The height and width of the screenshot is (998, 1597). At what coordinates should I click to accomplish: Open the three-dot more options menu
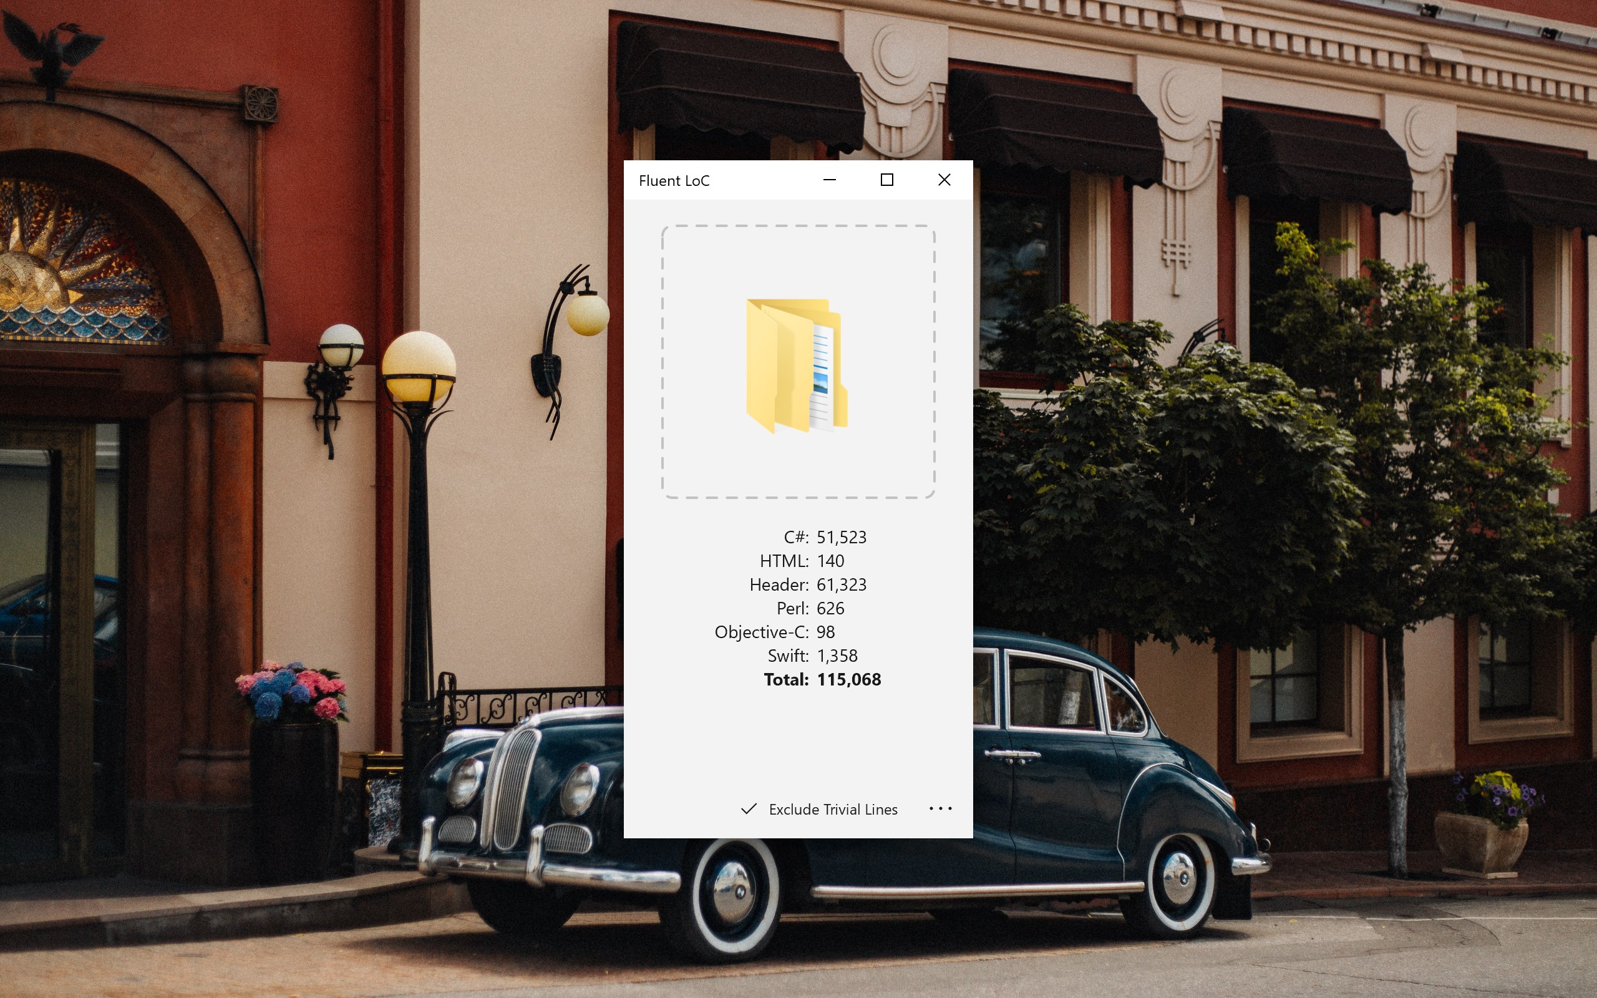[939, 808]
